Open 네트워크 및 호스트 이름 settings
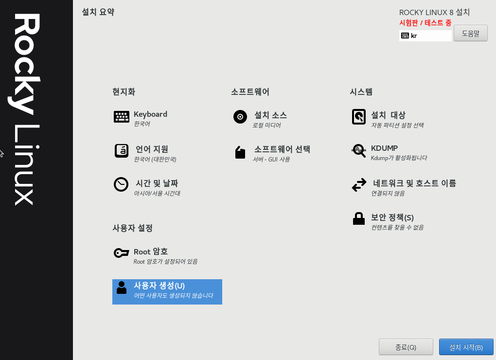 coord(414,183)
